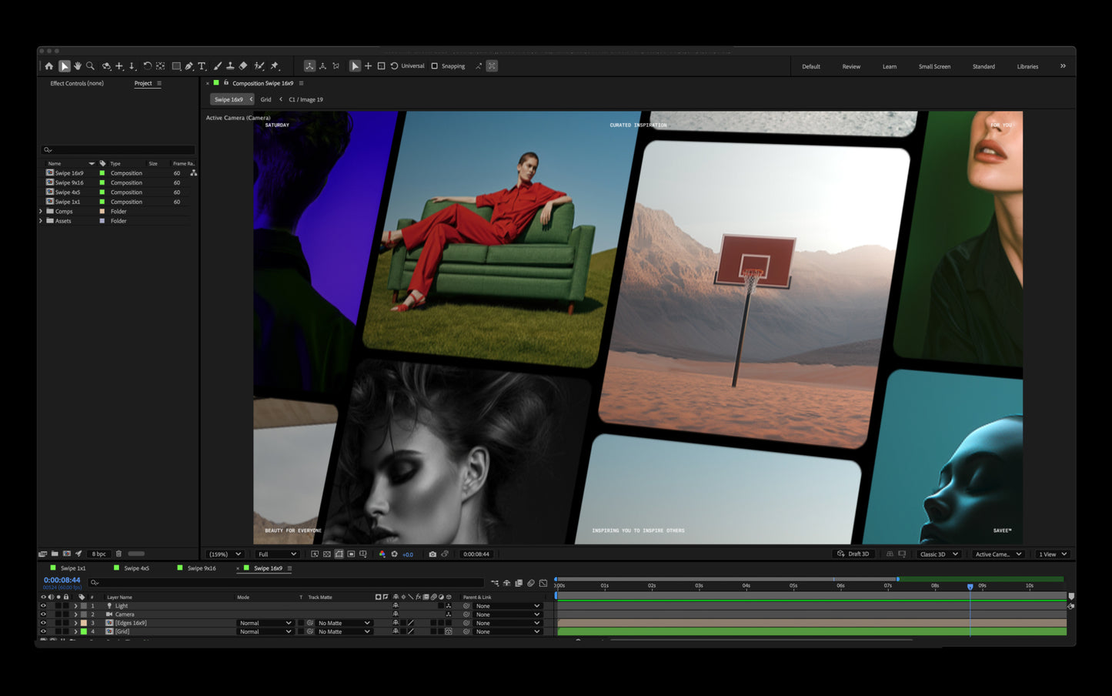The width and height of the screenshot is (1112, 696).
Task: Click the Grid breadcrumb in composition viewer
Action: [265, 99]
